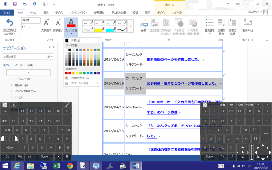Open the ファイル tab

click(7, 13)
